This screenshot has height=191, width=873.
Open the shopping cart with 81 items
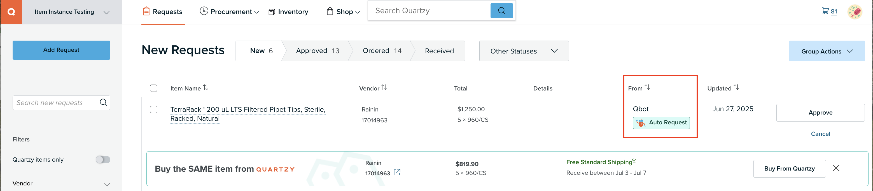(x=829, y=11)
